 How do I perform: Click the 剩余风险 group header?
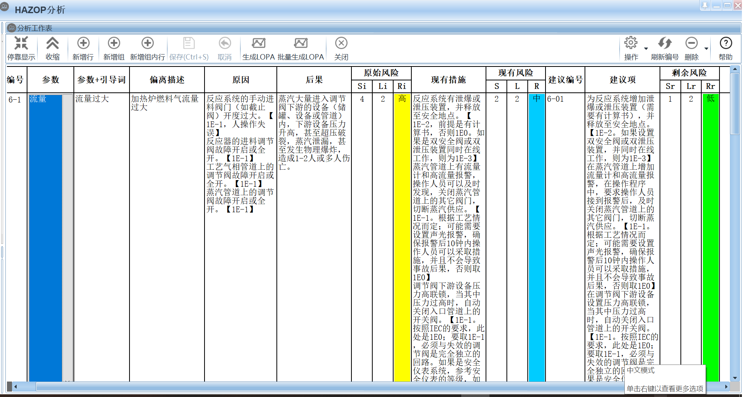click(x=689, y=73)
